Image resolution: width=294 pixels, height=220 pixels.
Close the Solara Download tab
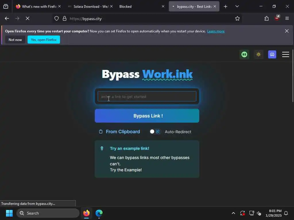click(111, 6)
